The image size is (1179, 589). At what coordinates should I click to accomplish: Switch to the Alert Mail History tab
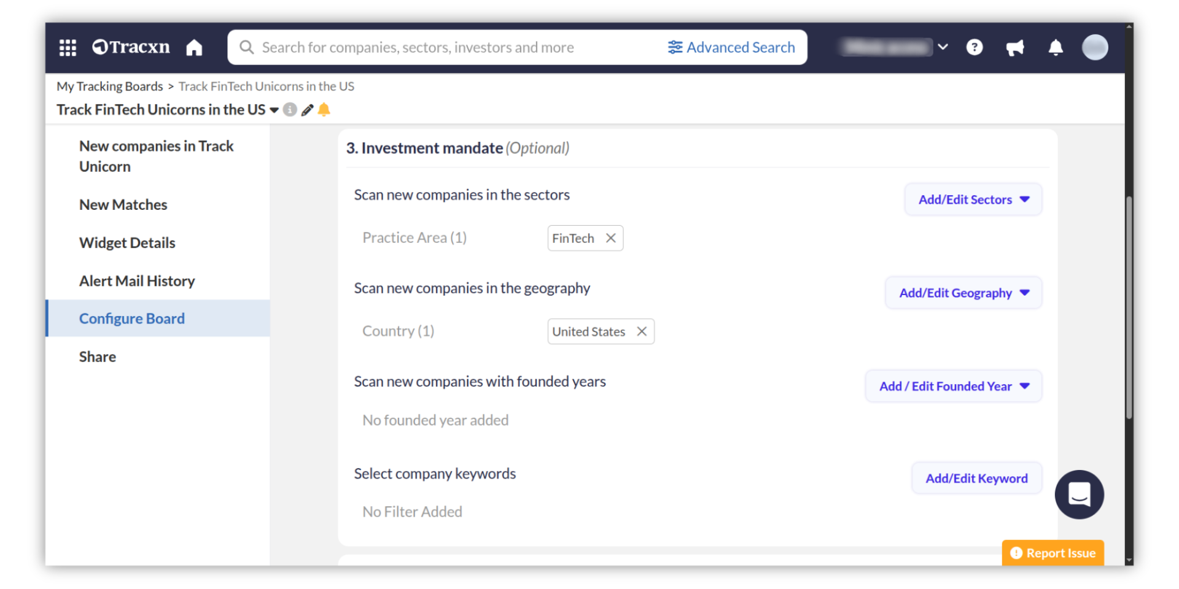tap(137, 281)
